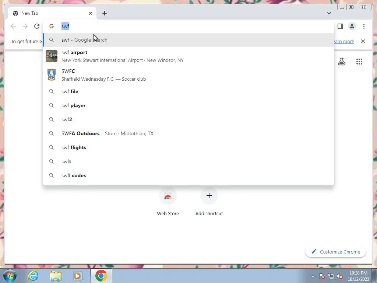Click search icon beside 'swfl codes'

tap(52, 175)
